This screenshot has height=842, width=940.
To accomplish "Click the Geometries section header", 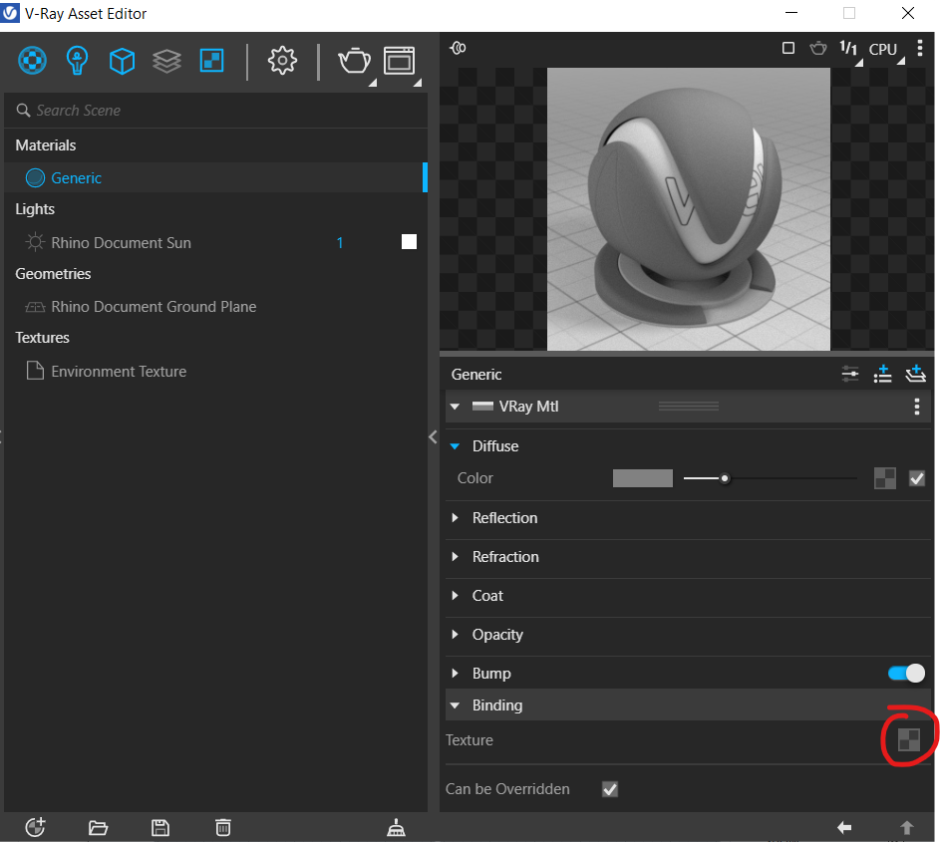I will click(x=53, y=274).
